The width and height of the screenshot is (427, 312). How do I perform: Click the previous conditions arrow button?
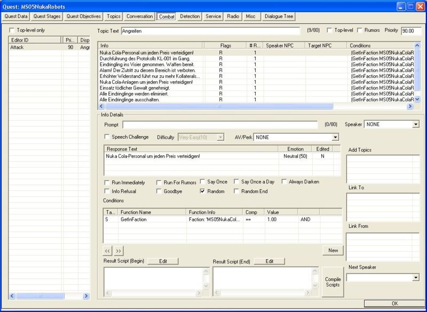coord(107,251)
